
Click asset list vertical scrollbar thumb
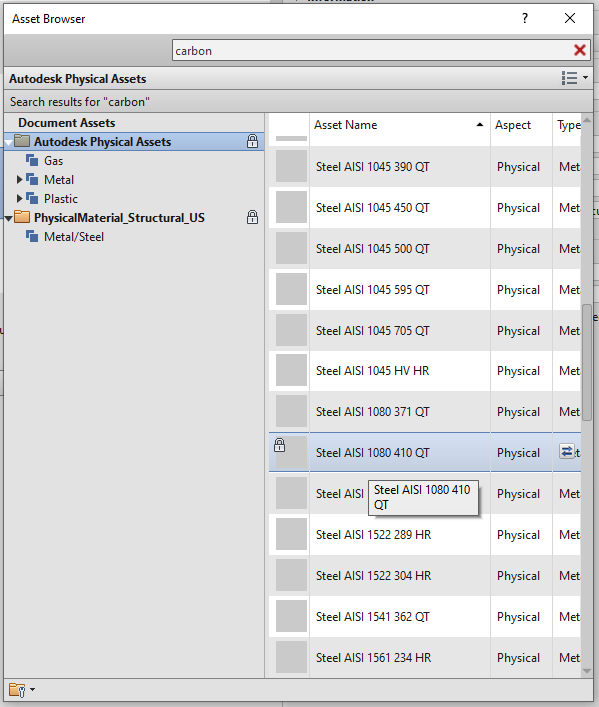pos(586,362)
